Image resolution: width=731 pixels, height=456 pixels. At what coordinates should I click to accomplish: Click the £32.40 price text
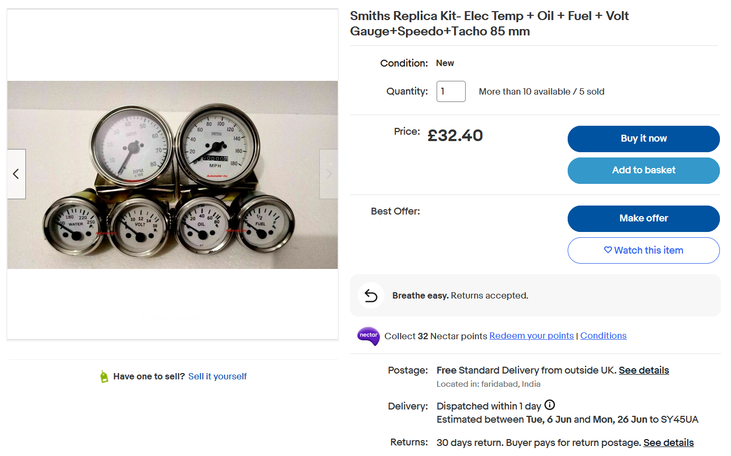(x=455, y=136)
